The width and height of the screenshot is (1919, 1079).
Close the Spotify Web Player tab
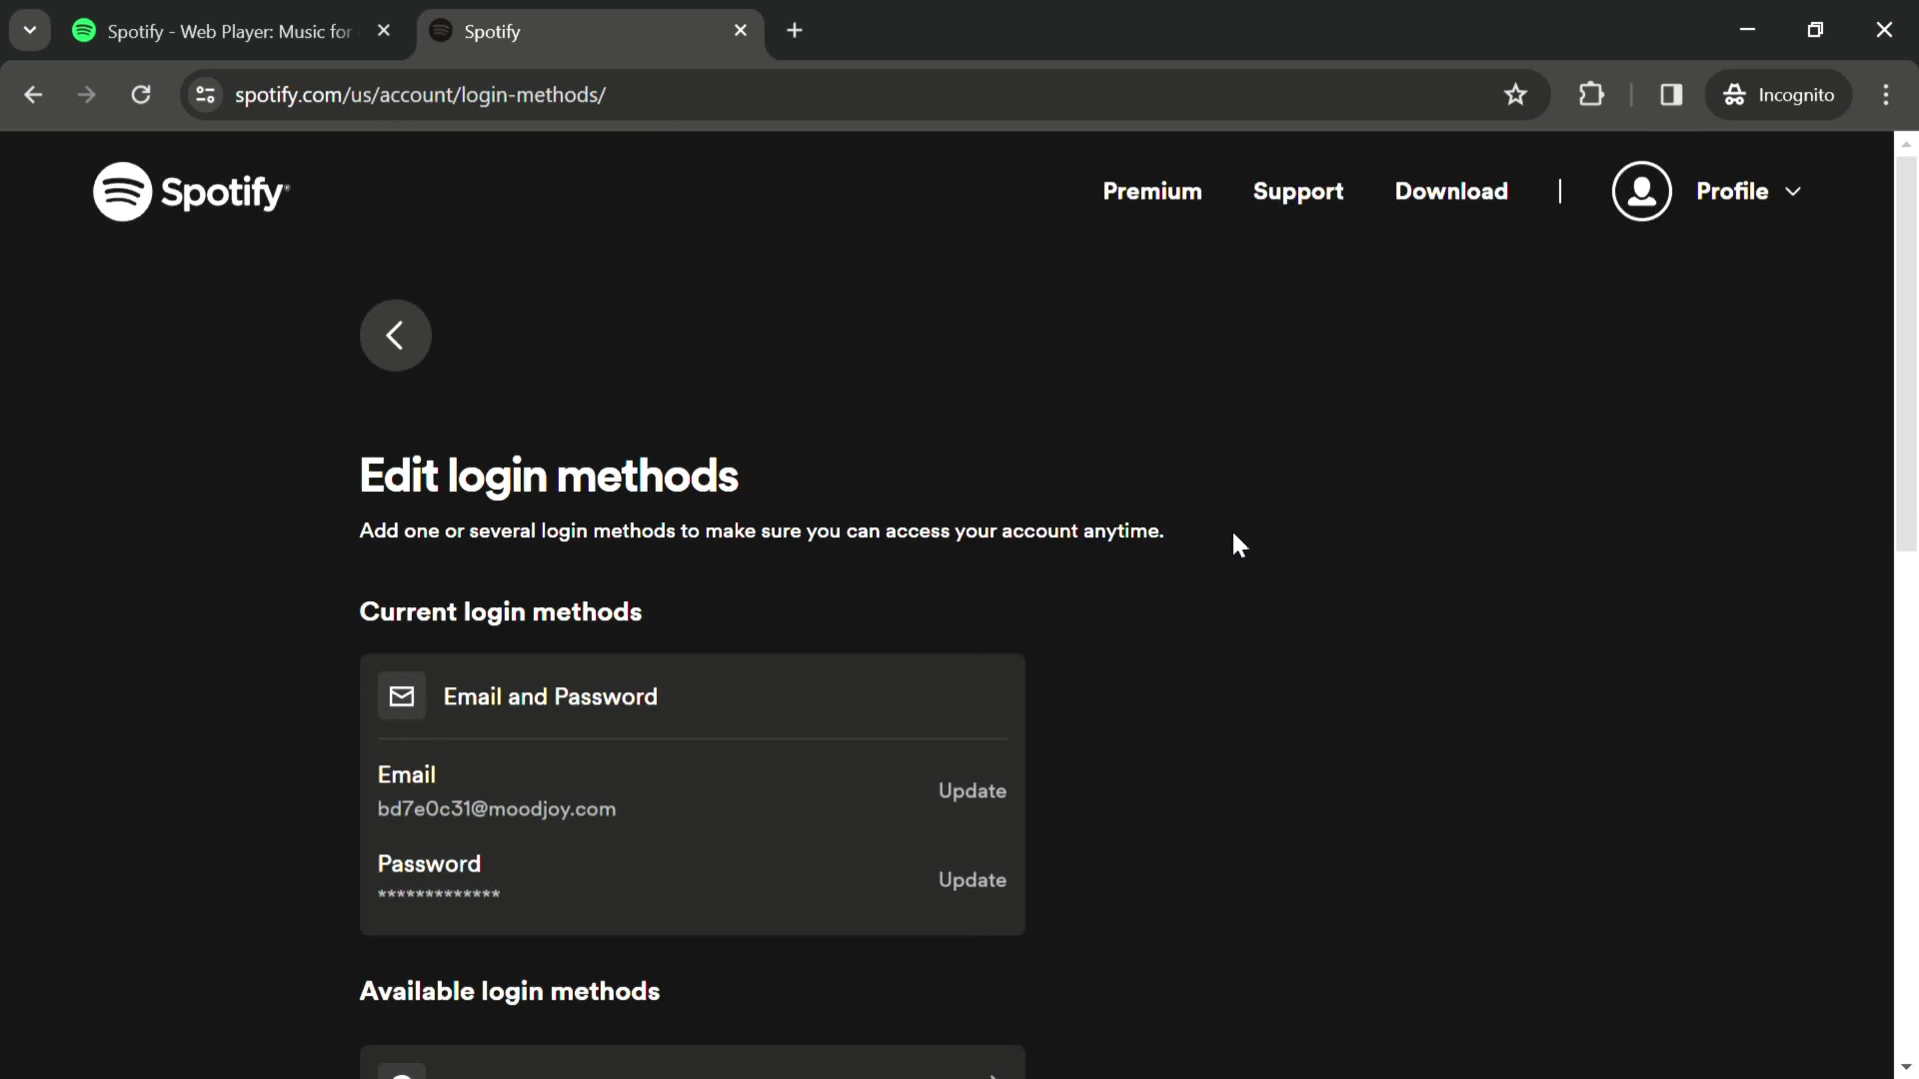tap(384, 30)
